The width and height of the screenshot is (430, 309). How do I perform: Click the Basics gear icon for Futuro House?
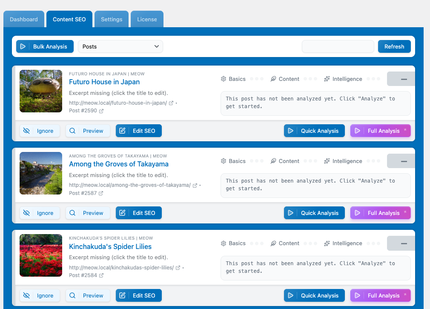click(224, 79)
